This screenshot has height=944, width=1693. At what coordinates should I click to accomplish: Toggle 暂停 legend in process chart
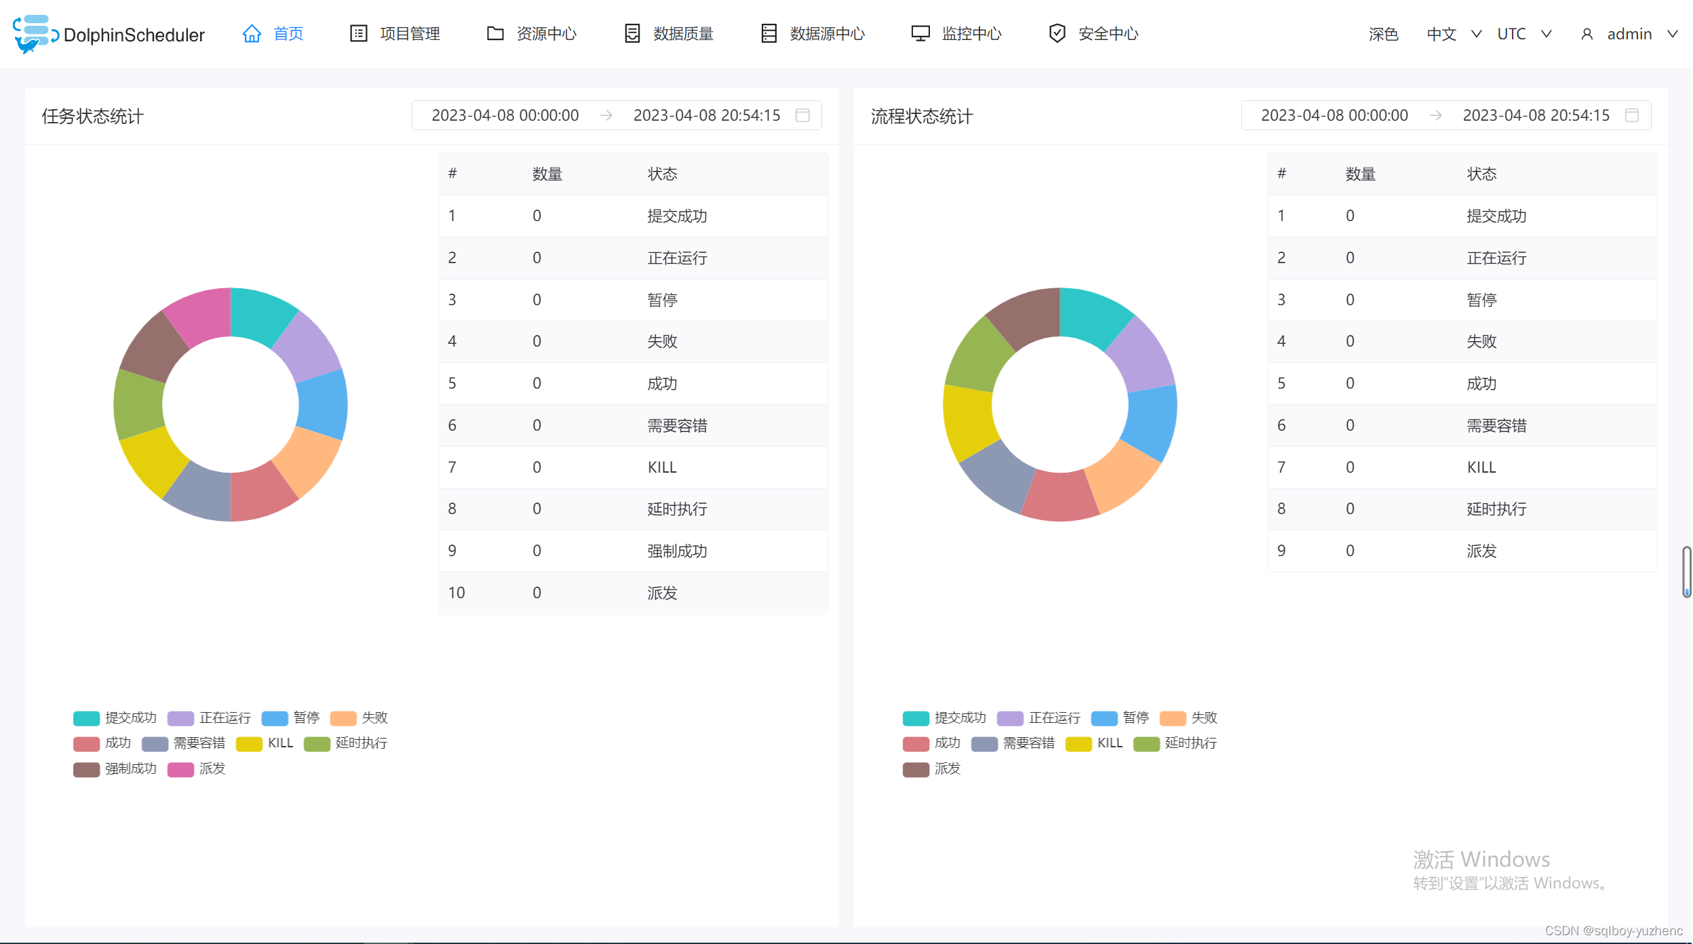(x=1120, y=718)
